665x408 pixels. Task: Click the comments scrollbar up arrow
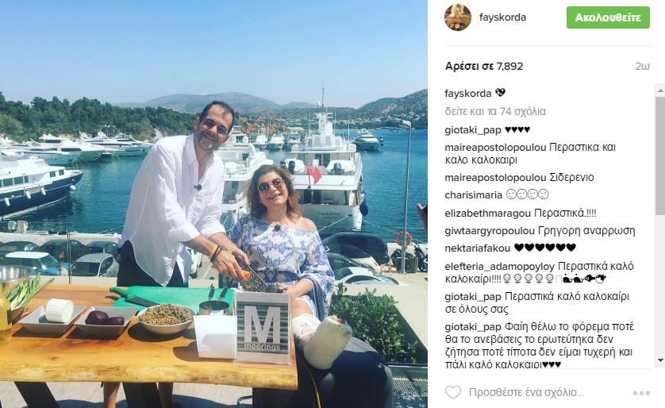point(660,90)
